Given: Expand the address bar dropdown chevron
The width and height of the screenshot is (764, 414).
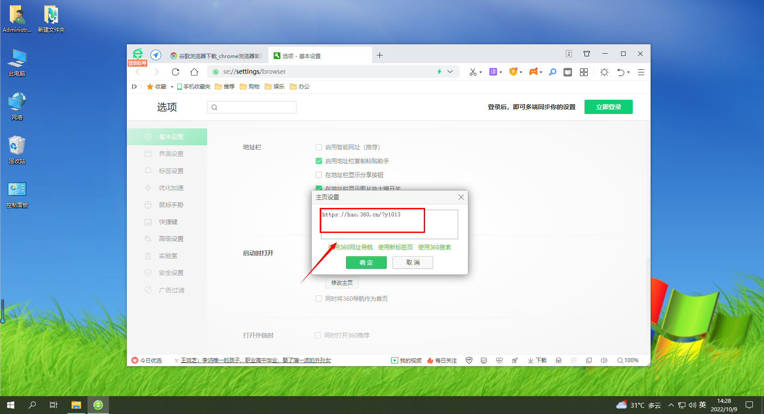Looking at the screenshot, I should tap(450, 72).
